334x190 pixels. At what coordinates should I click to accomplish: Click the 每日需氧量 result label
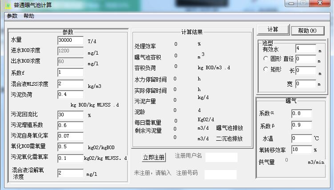click(148, 123)
